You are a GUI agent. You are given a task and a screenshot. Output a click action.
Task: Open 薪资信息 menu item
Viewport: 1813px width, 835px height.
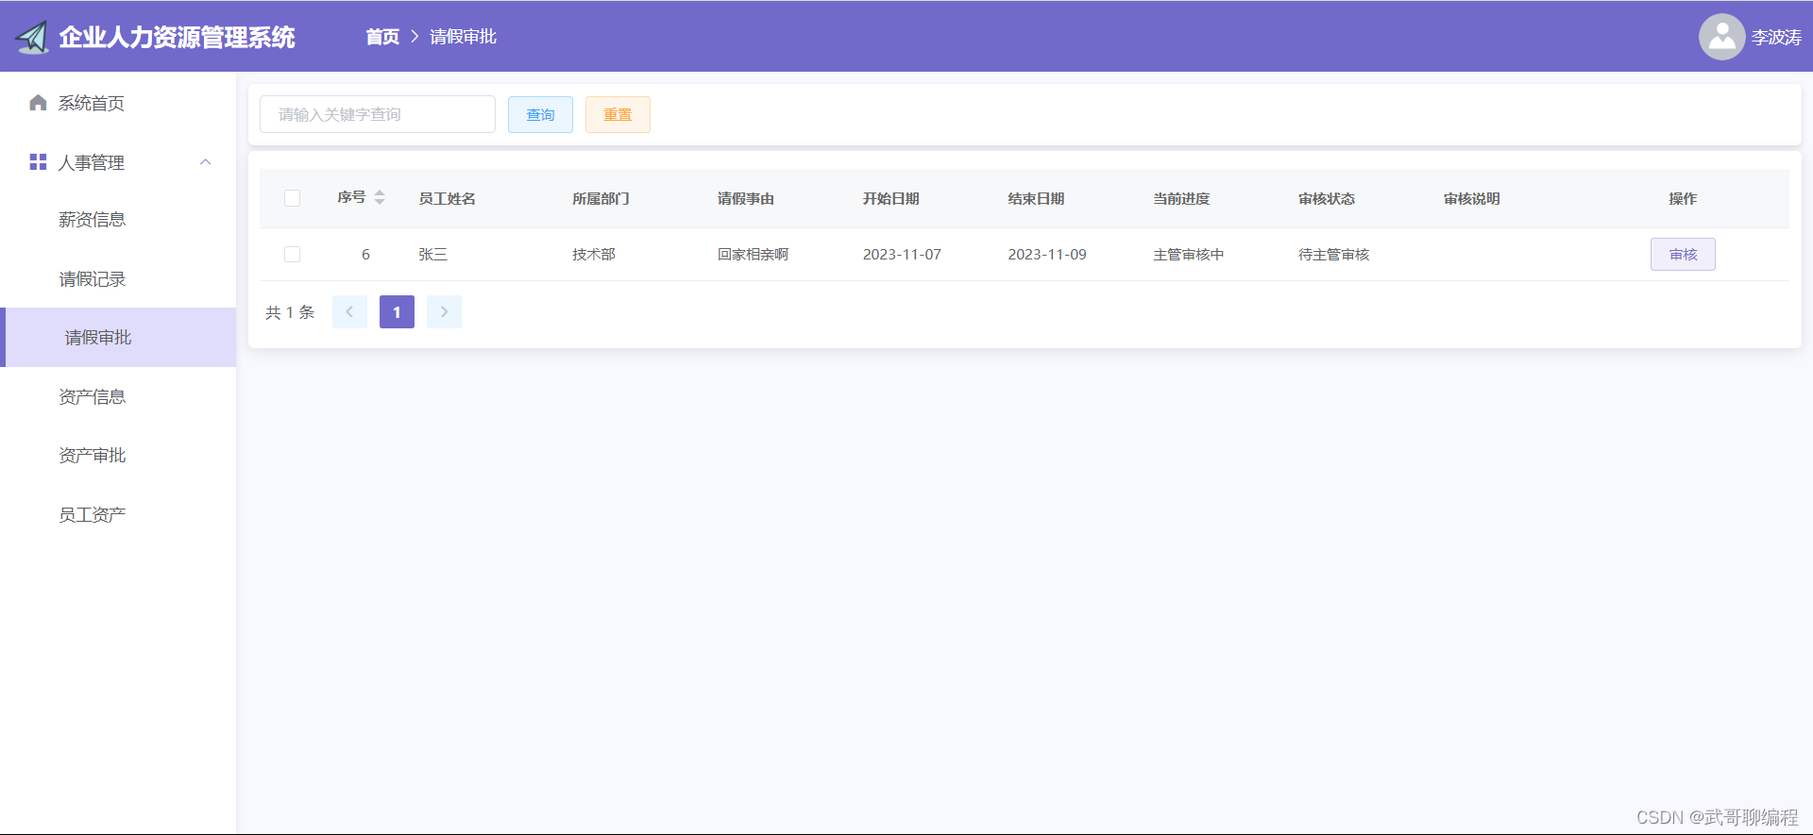tap(118, 220)
